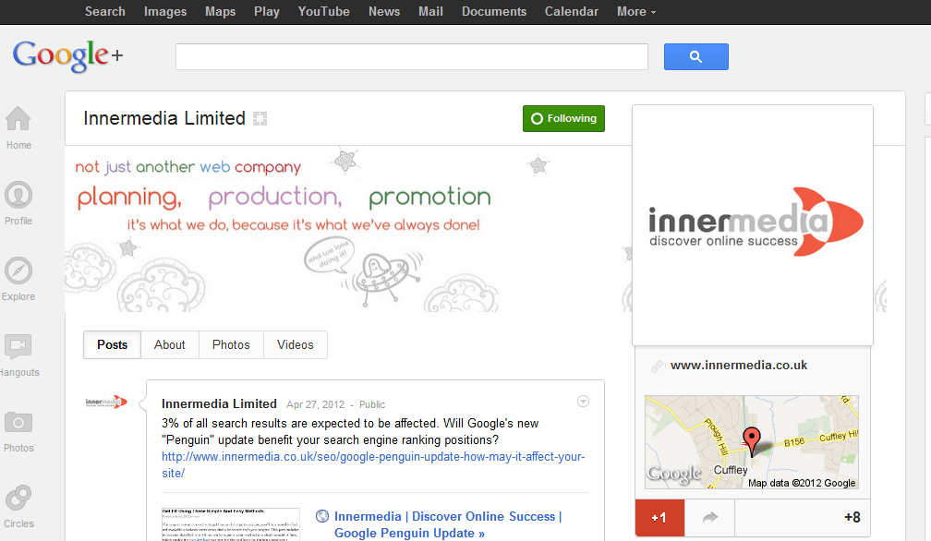Click the Innermedia Limited page title
Screen dimensions: 931x541
click(x=164, y=118)
